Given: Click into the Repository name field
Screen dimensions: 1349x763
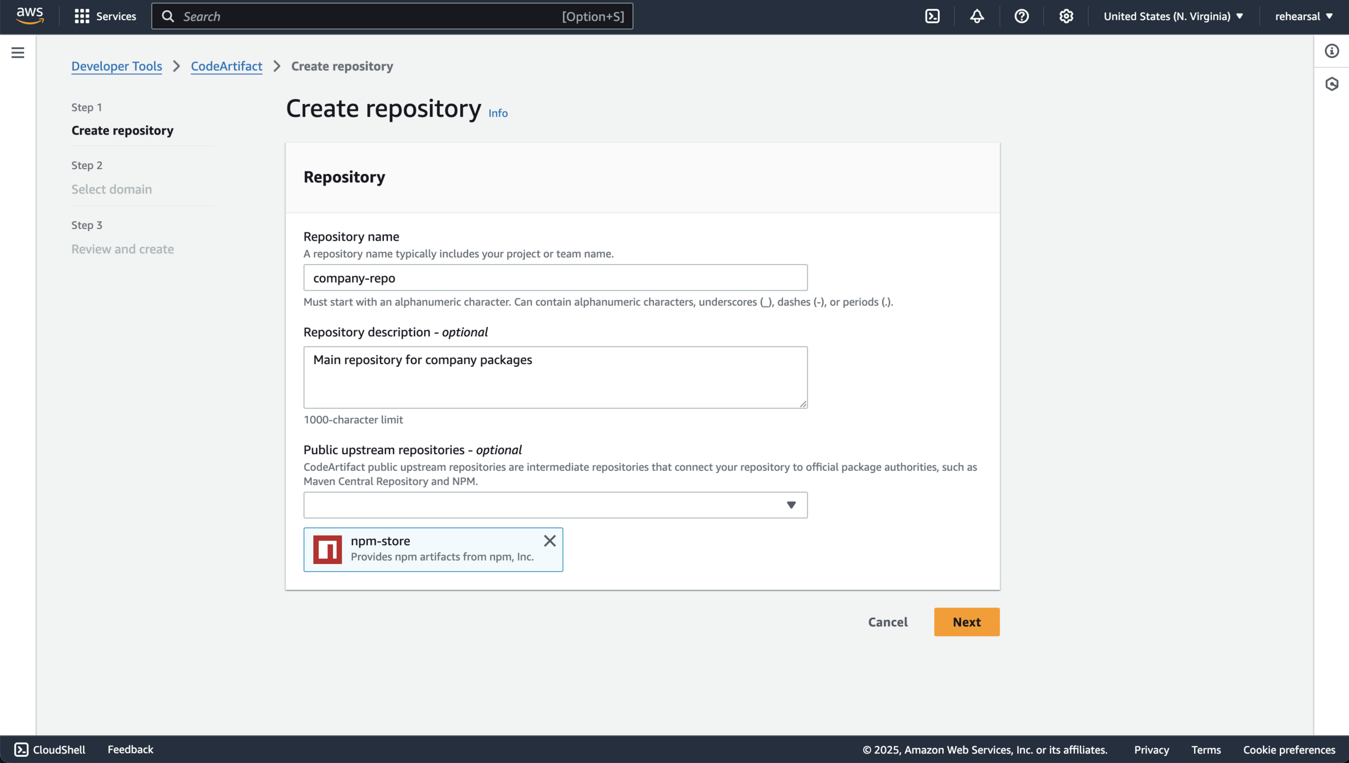Looking at the screenshot, I should click(x=555, y=278).
